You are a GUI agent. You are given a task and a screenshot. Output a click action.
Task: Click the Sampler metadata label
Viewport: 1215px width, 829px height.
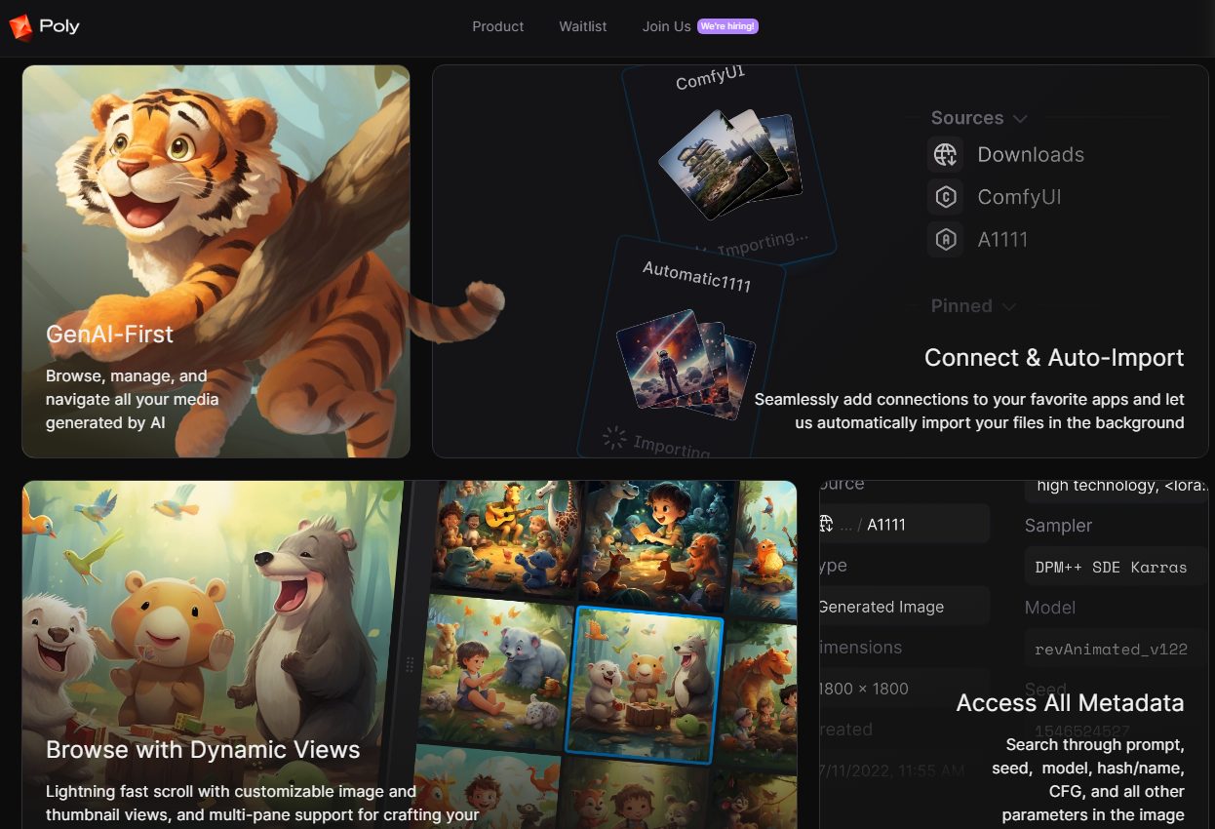pyautogui.click(x=1058, y=526)
